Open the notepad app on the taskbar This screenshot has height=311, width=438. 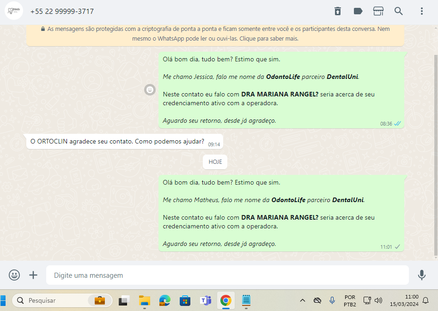tap(246, 300)
